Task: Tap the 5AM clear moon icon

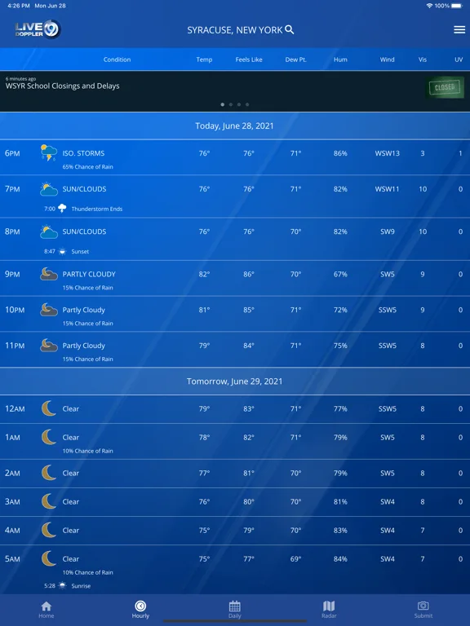Action: click(x=49, y=558)
